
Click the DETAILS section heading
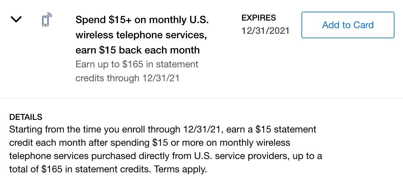pos(26,117)
